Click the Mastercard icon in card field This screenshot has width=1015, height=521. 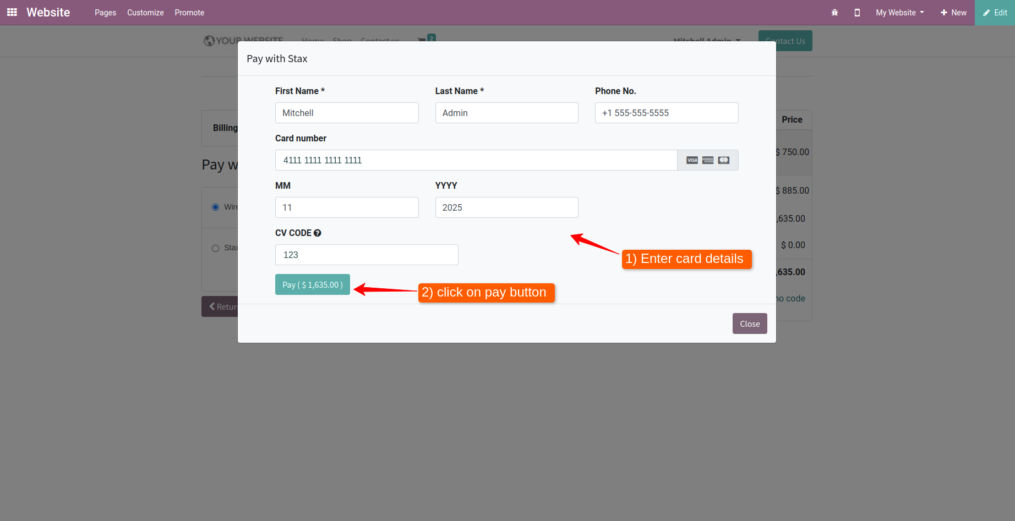pyautogui.click(x=724, y=160)
